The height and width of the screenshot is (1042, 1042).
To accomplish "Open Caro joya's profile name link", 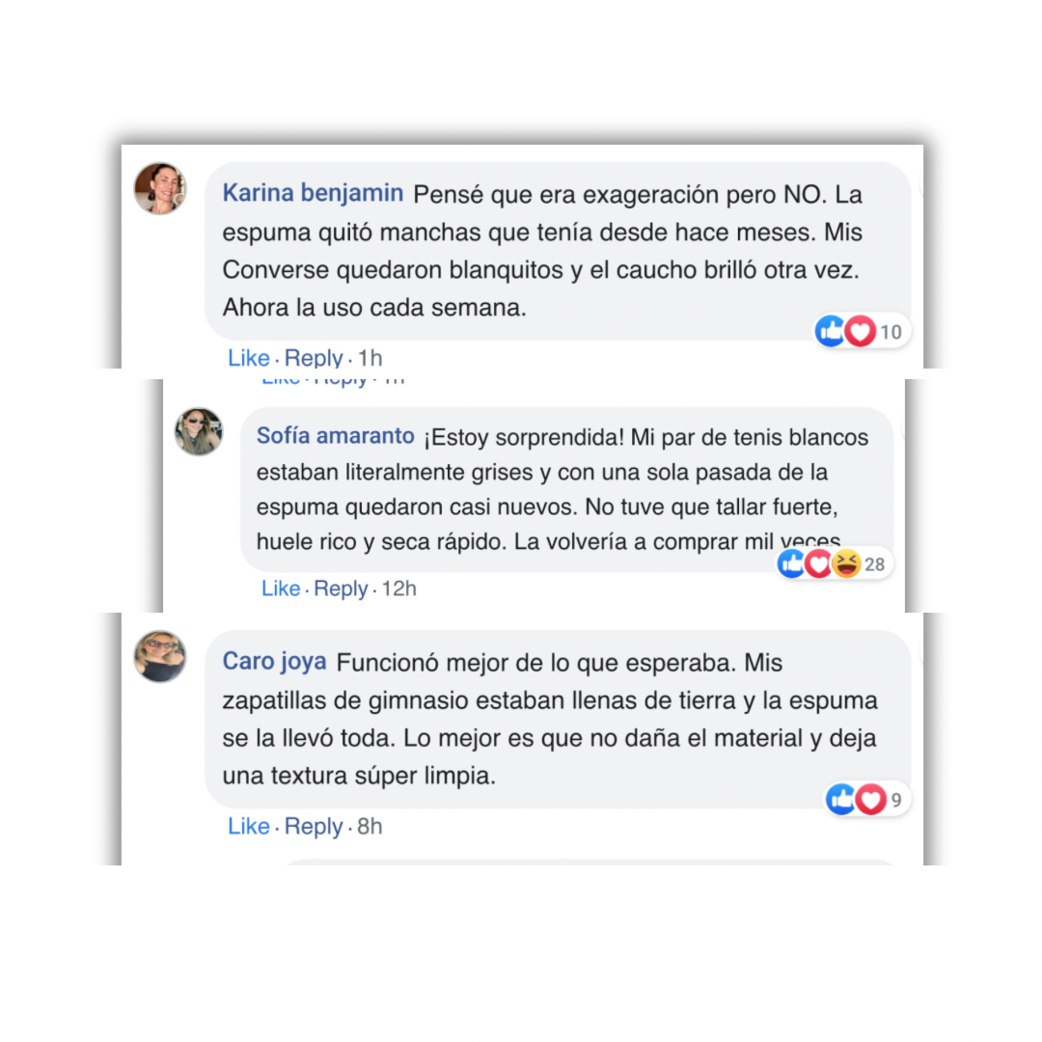I will [x=274, y=661].
